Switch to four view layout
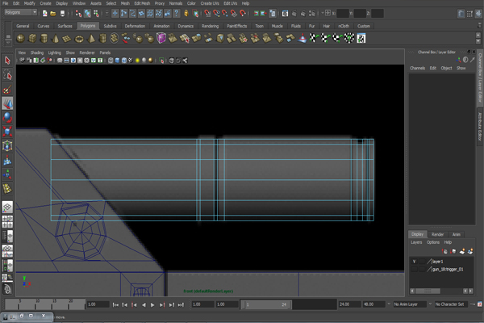The height and width of the screenshot is (323, 484). (7, 221)
